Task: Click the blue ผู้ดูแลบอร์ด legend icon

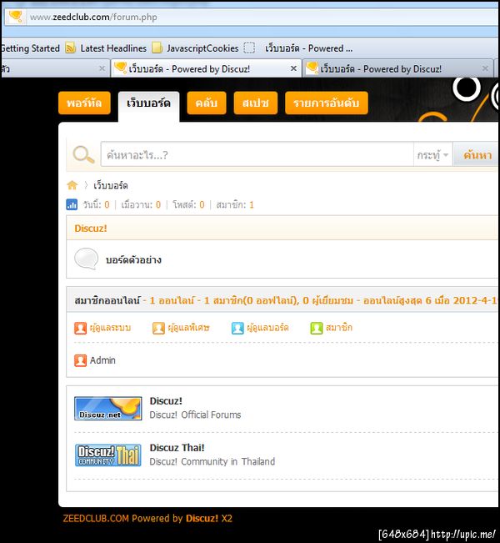Action: pos(237,328)
